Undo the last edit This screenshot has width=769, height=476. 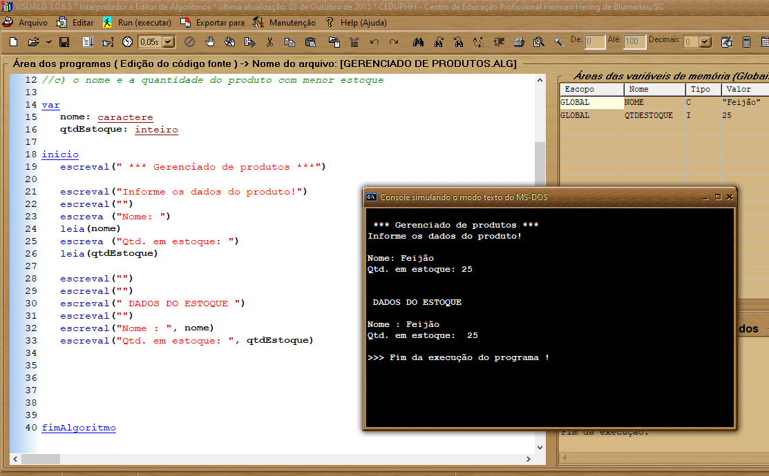point(374,42)
